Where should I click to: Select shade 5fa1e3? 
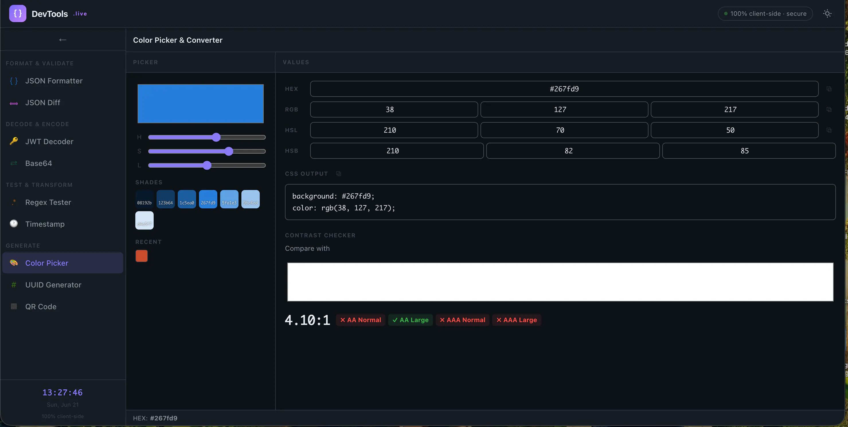(x=229, y=199)
